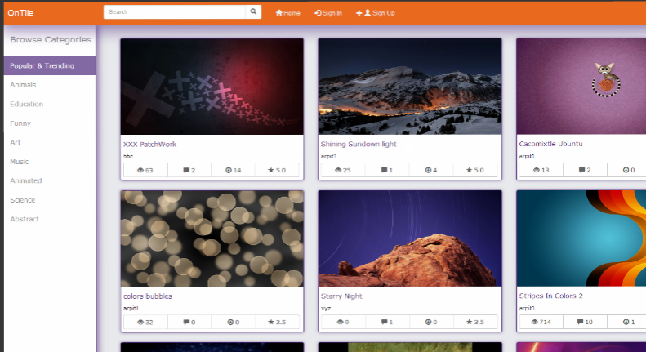646x352 pixels.
Task: Click the Starry Night title
Action: [341, 296]
